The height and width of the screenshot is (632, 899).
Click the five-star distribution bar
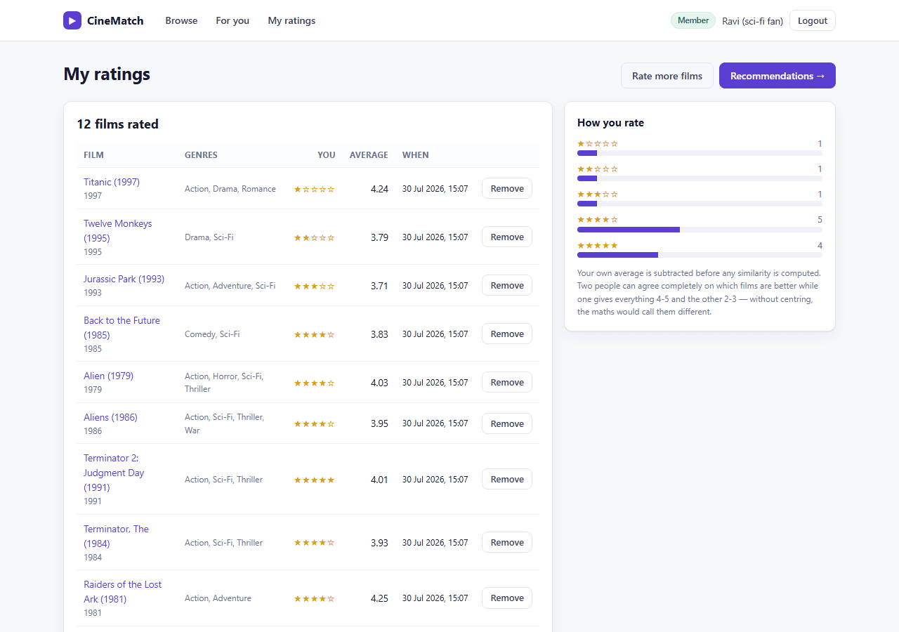[x=700, y=255]
